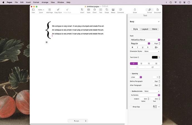The height and width of the screenshot is (125, 192).
Task: Open Control Center in menu bar
Action: click(184, 2)
